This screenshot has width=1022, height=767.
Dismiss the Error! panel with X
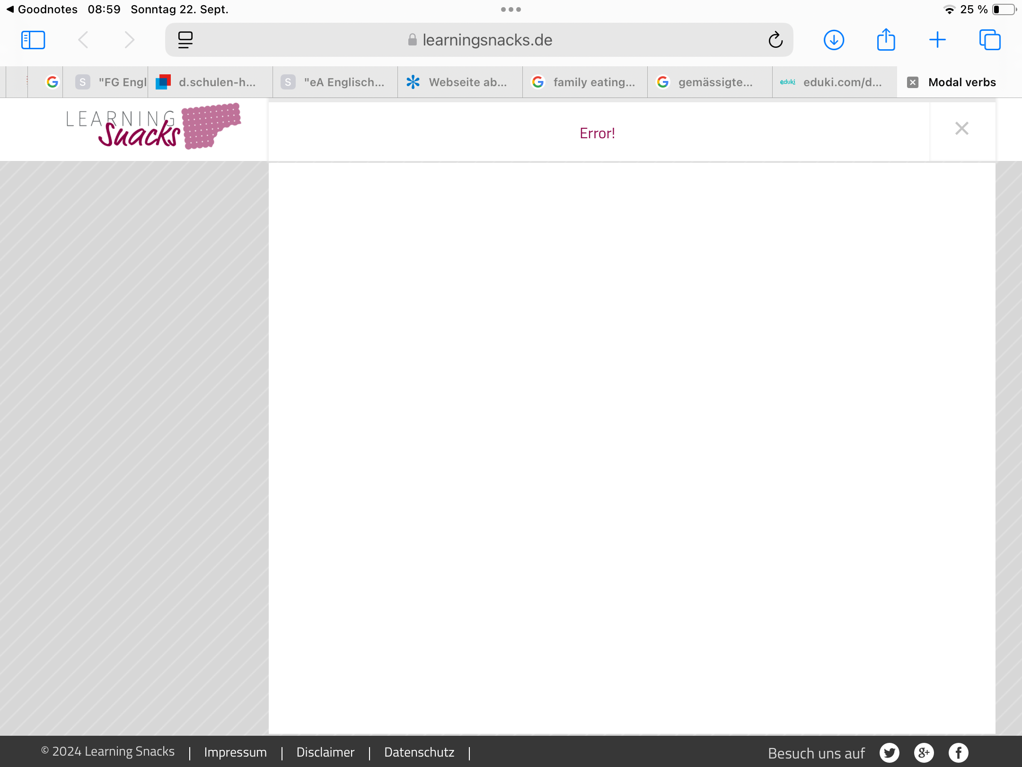[962, 128]
